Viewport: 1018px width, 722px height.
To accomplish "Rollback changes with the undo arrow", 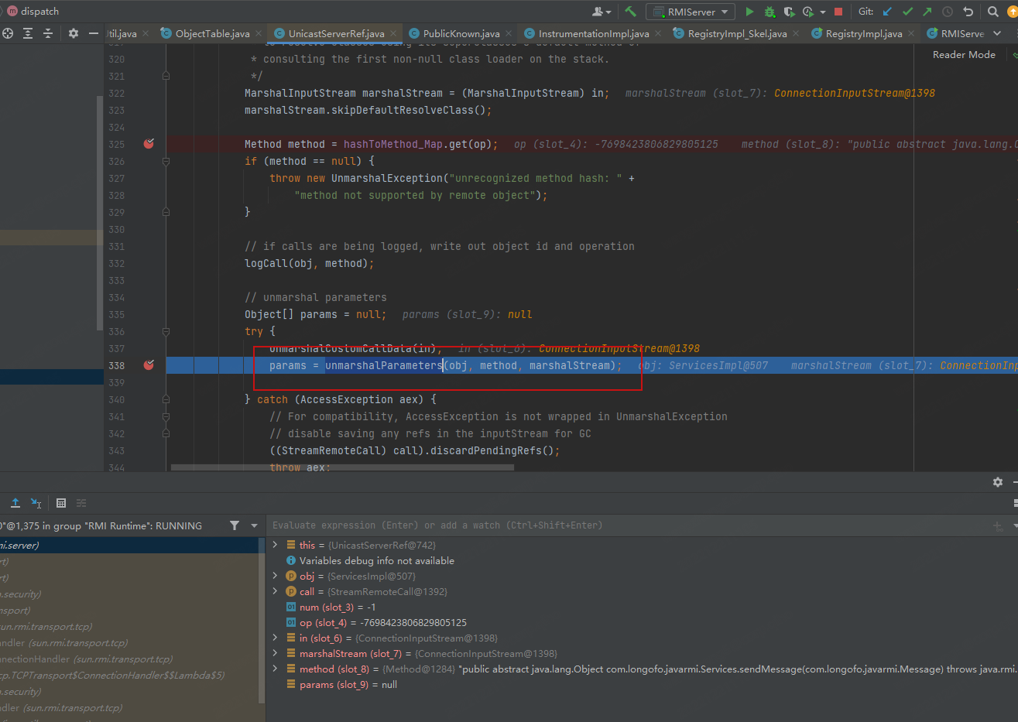I will tap(968, 12).
